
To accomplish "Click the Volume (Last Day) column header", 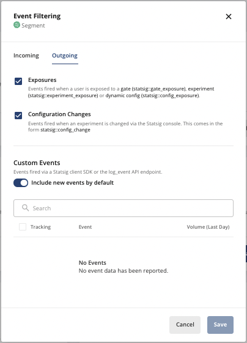I will click(x=208, y=227).
